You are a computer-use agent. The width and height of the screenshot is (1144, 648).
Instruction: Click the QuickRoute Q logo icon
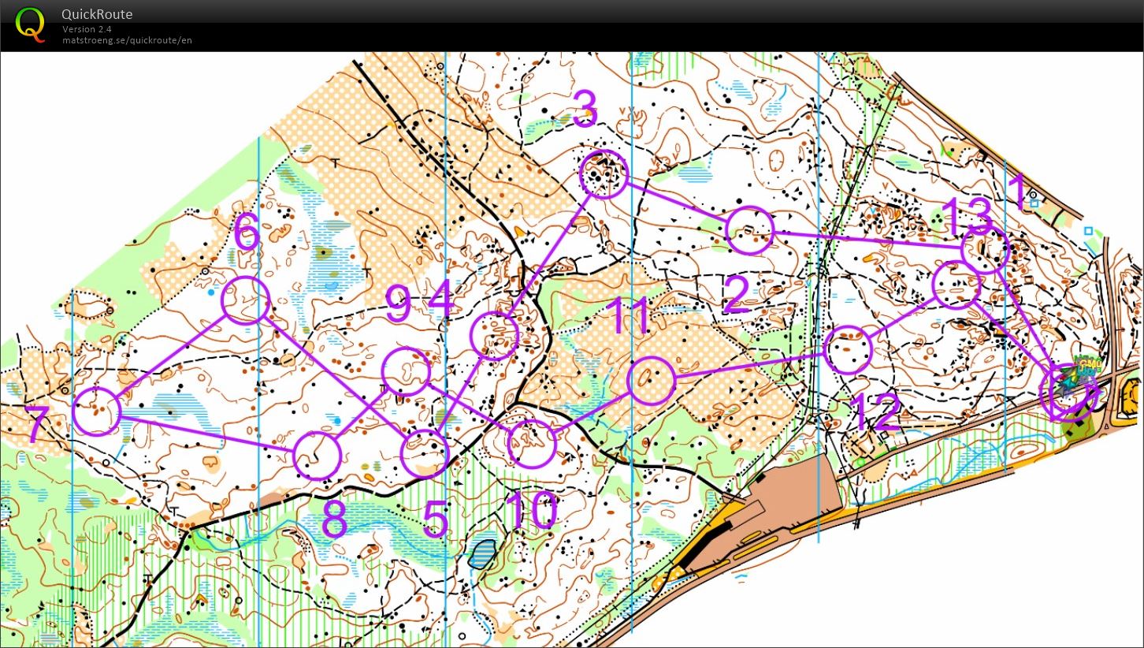click(31, 24)
